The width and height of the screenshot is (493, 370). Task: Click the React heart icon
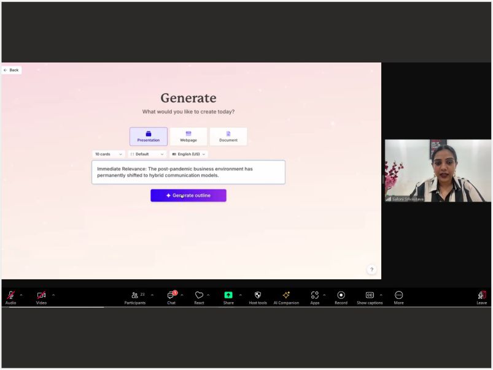(199, 295)
